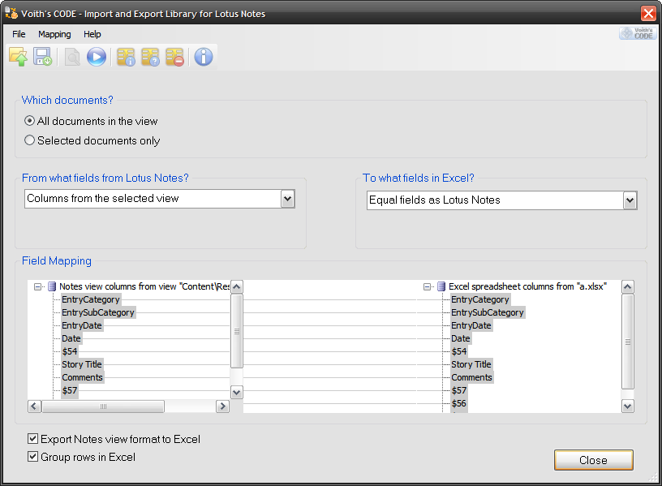
Task: Select Story Title in the Excel columns tree
Action: [471, 364]
